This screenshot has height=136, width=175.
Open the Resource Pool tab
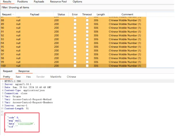pos(58,2)
